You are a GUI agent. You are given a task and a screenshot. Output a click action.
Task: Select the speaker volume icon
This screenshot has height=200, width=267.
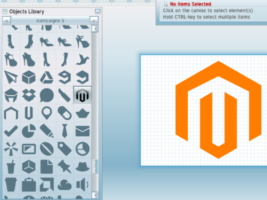(82, 185)
